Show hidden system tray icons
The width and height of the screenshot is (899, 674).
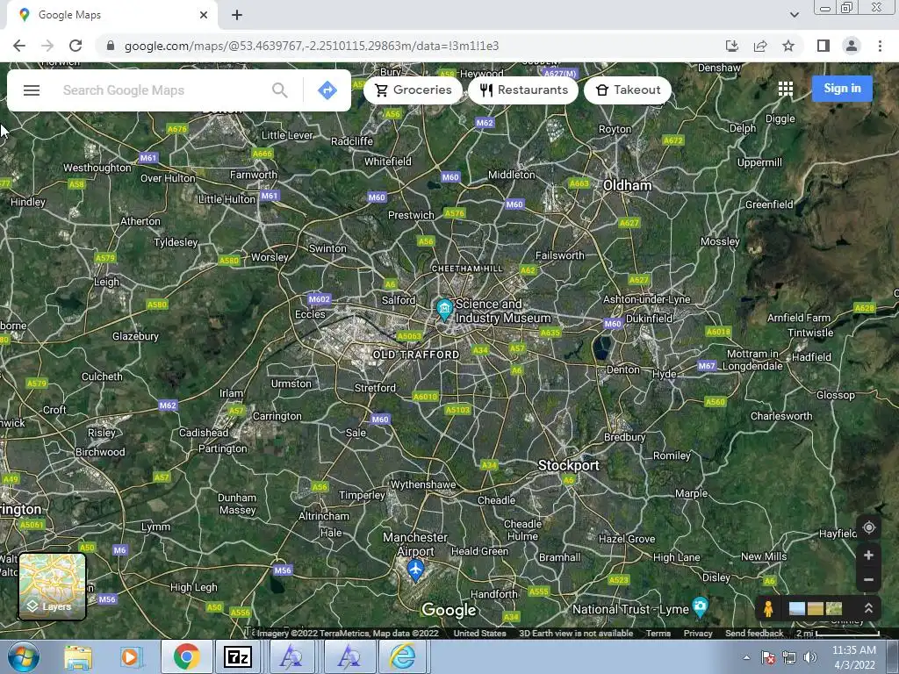click(x=746, y=657)
